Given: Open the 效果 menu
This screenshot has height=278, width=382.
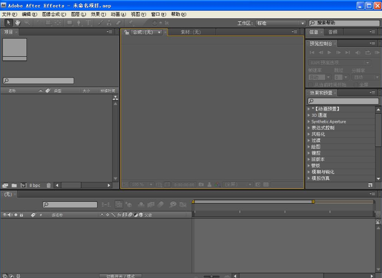Looking at the screenshot, I should [x=97, y=14].
